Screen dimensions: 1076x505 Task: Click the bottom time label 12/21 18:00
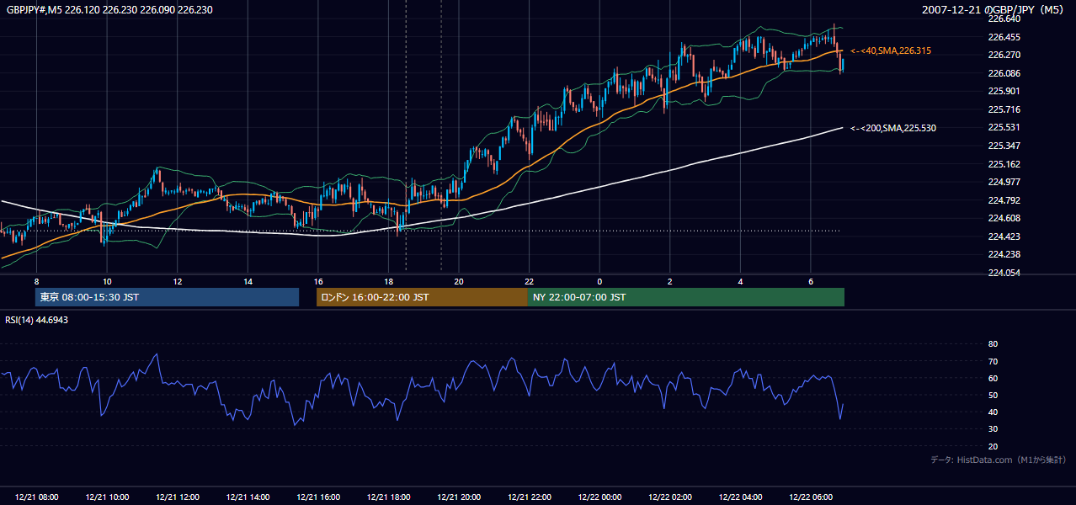tap(388, 497)
